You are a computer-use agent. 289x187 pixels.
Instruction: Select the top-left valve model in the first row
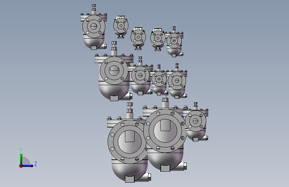coord(94,28)
